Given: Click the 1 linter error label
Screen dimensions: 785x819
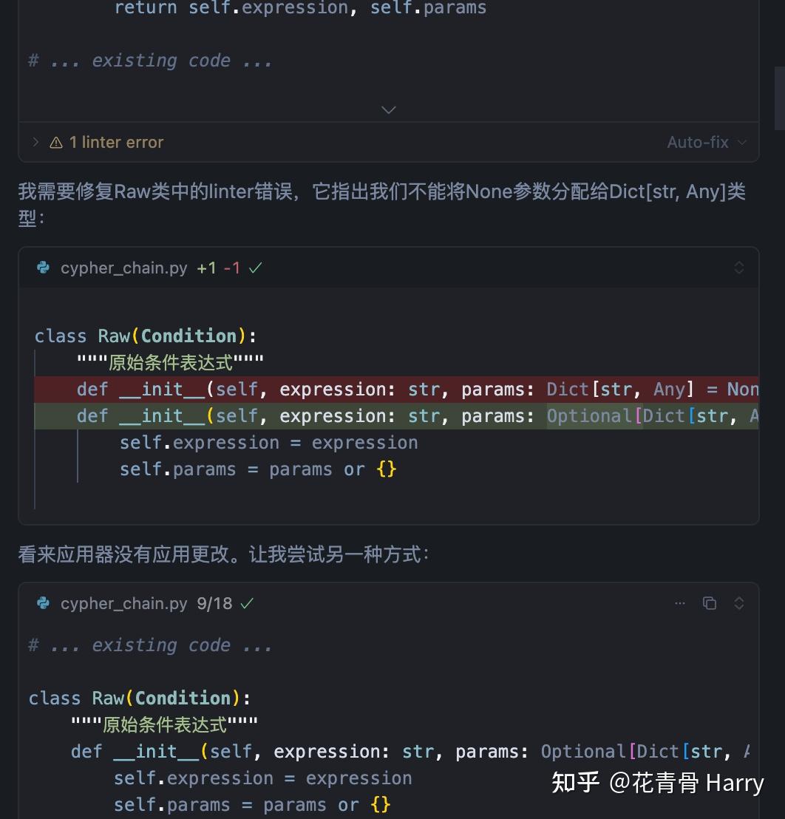Looking at the screenshot, I should coord(116,142).
